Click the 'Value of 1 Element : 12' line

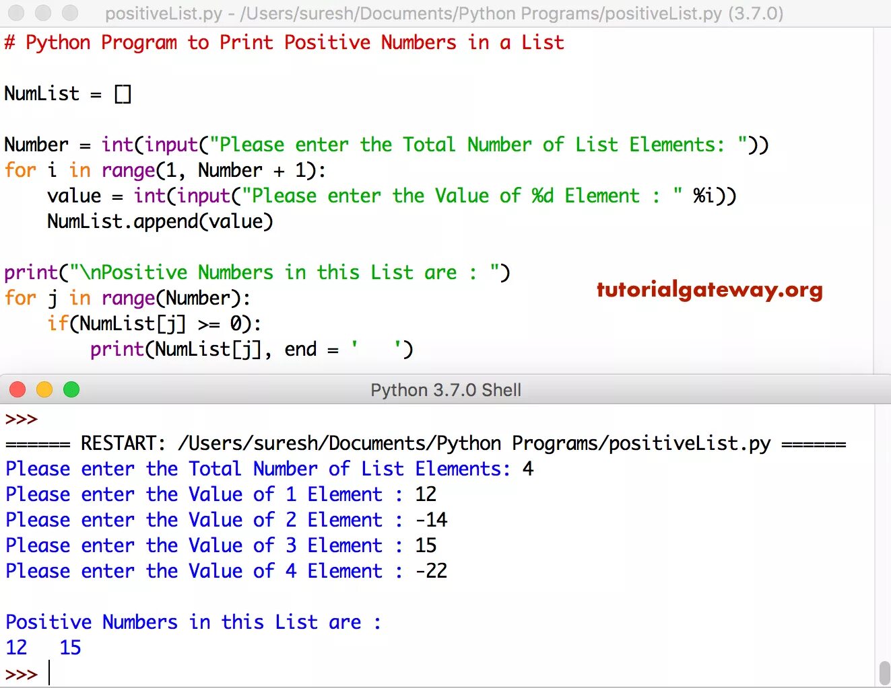coord(221,494)
